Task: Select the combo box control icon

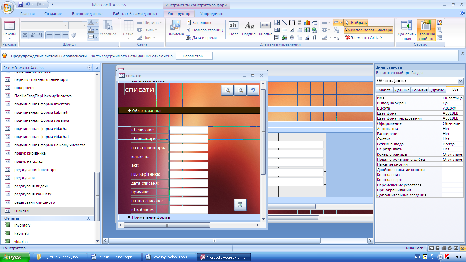Action: [277, 23]
